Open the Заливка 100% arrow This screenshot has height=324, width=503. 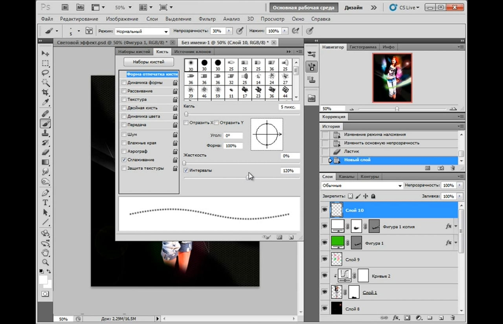pos(459,196)
